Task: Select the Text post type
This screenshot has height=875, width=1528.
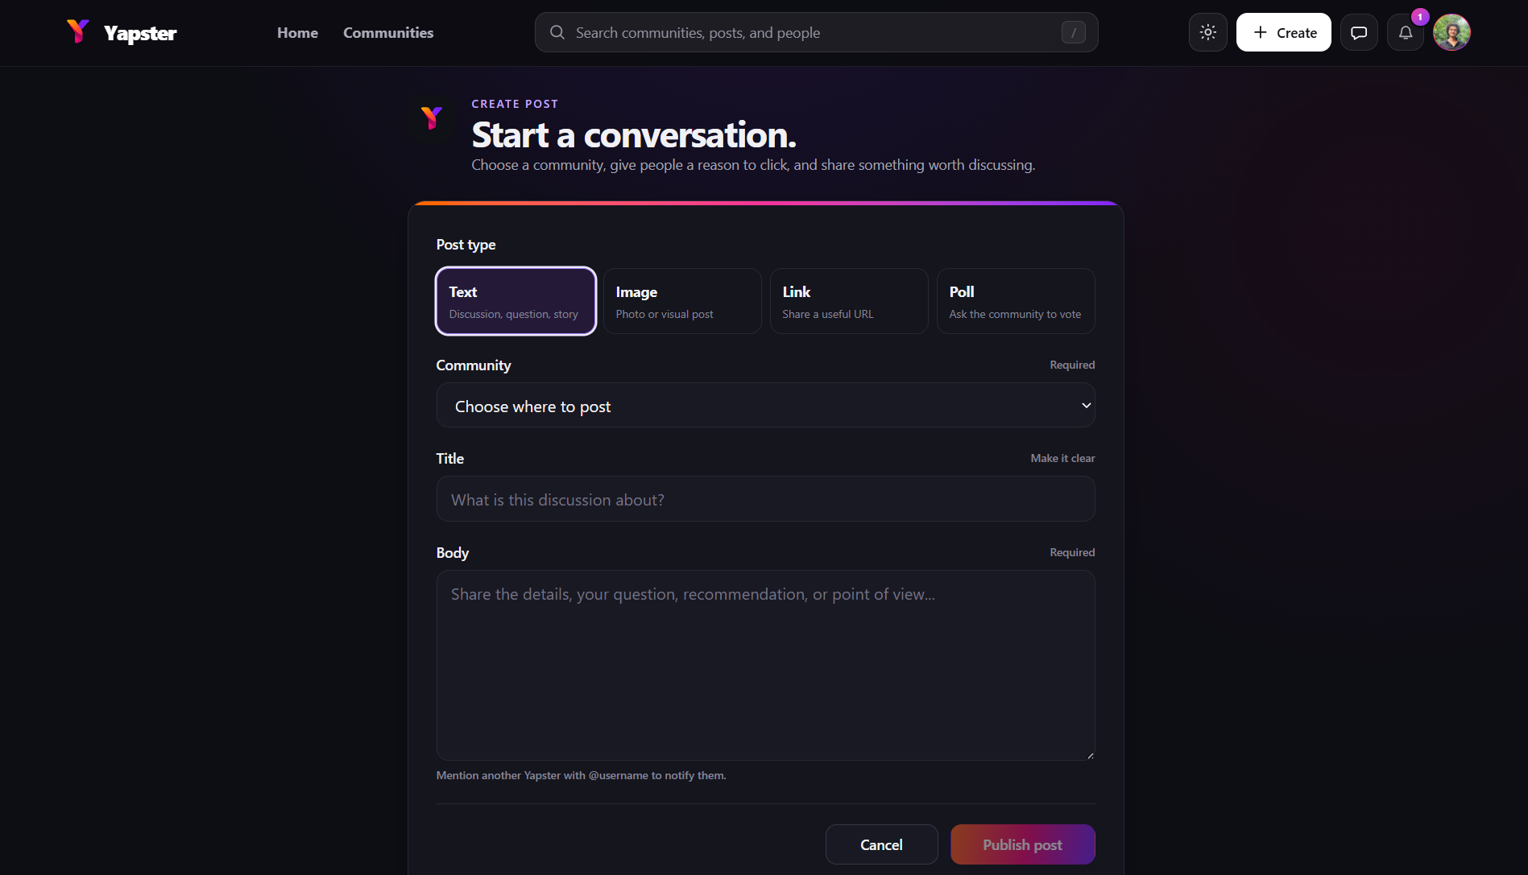Action: [x=516, y=301]
